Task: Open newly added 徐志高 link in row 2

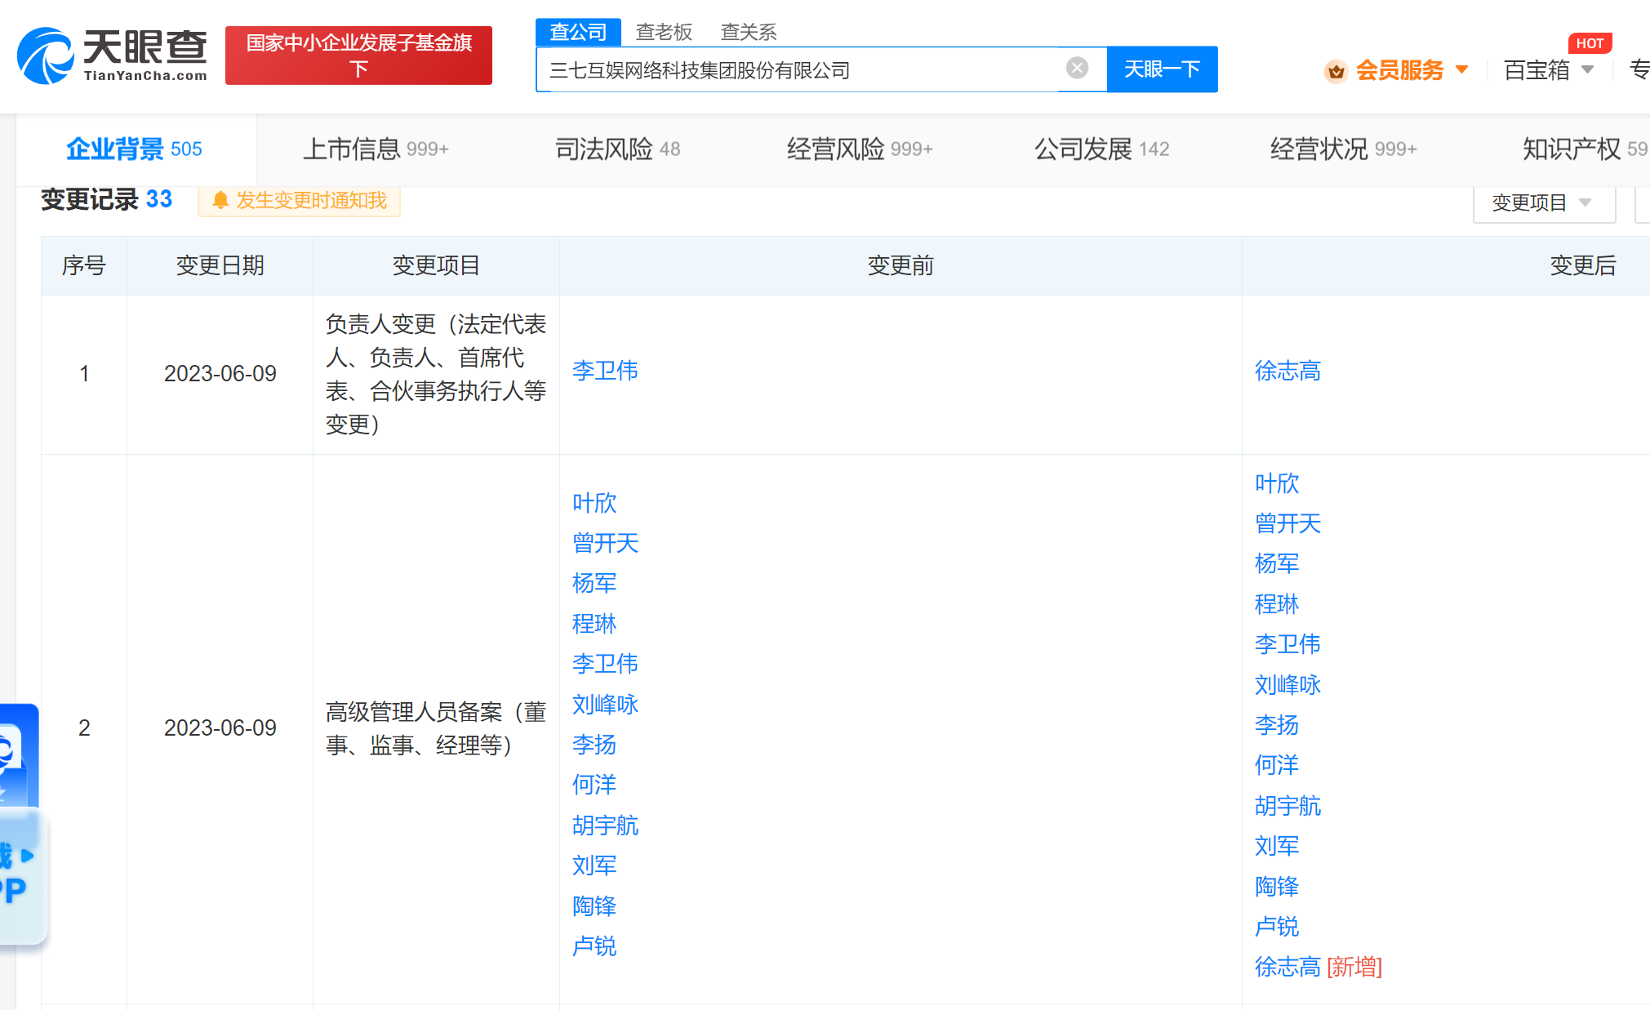Action: coord(1288,967)
